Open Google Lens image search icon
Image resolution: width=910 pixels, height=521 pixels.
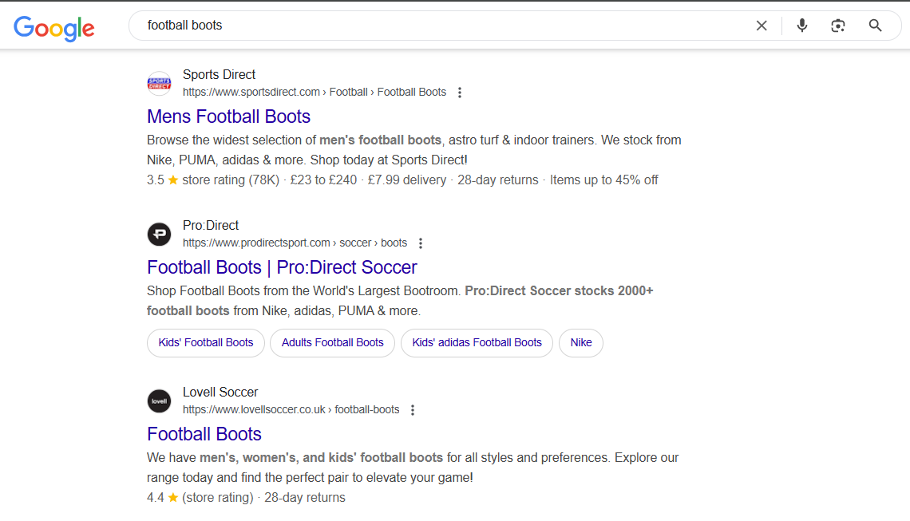pos(837,26)
